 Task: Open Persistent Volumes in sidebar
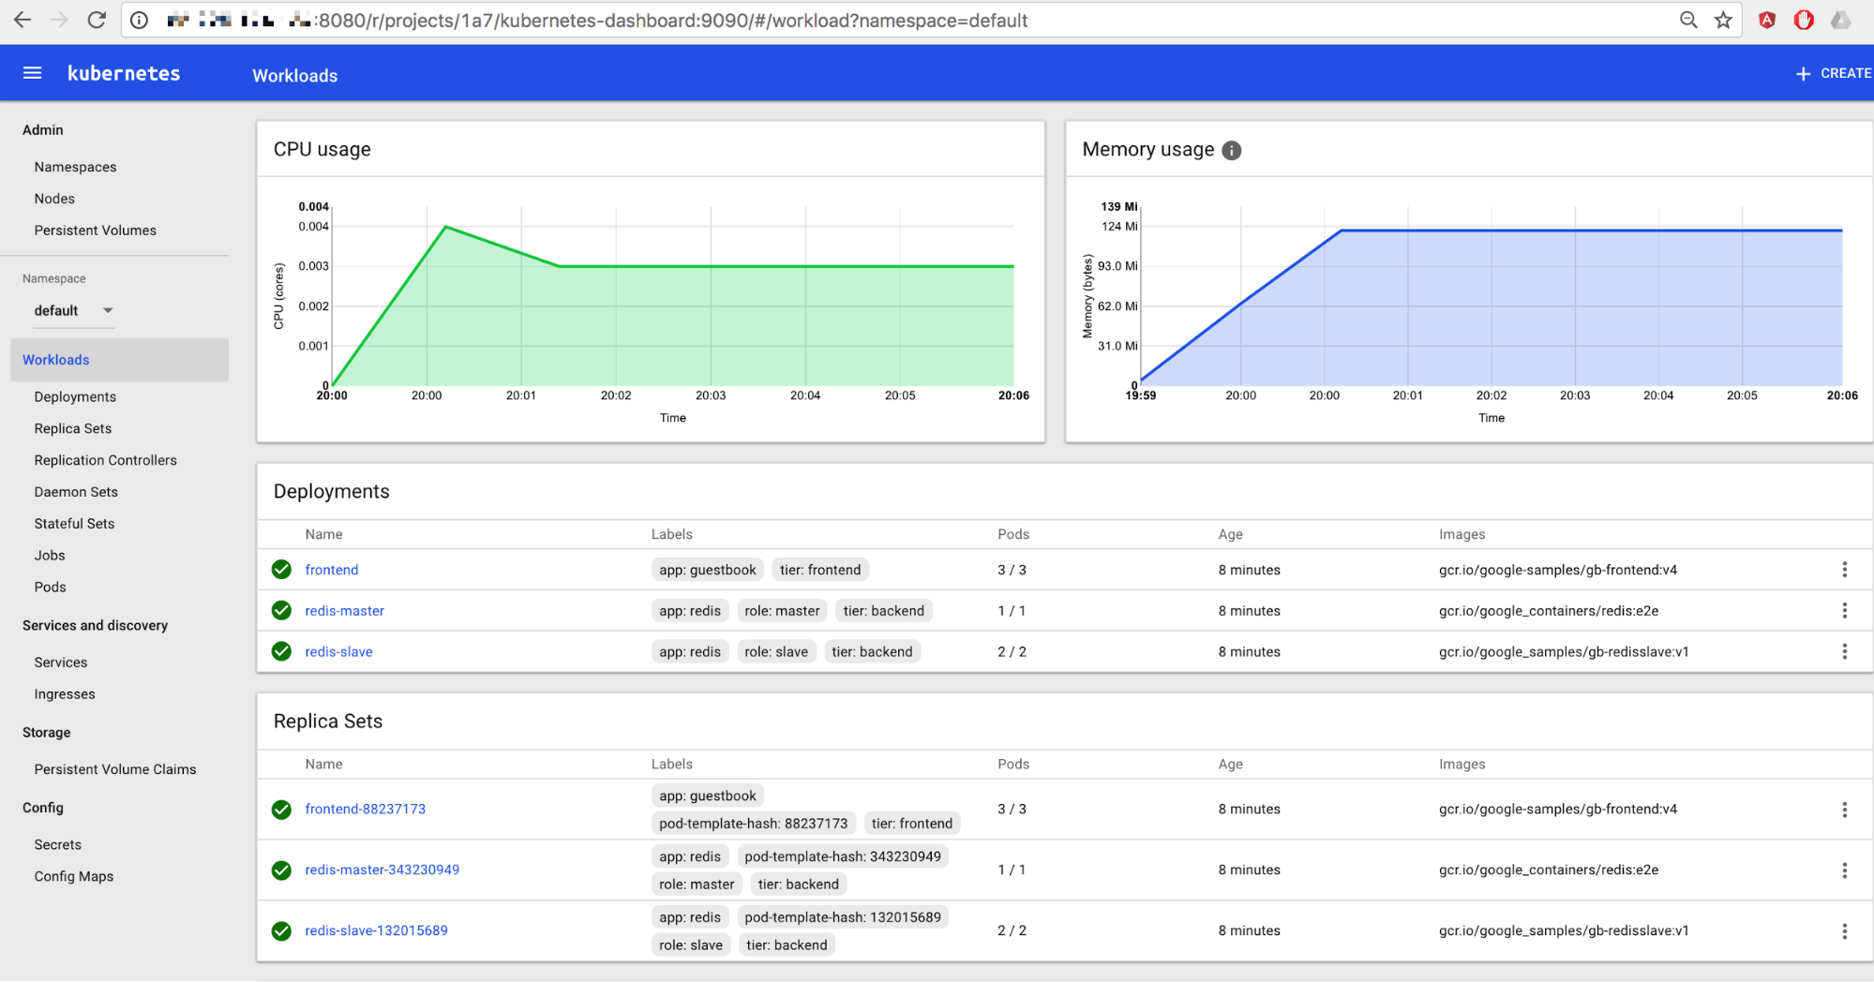point(95,231)
